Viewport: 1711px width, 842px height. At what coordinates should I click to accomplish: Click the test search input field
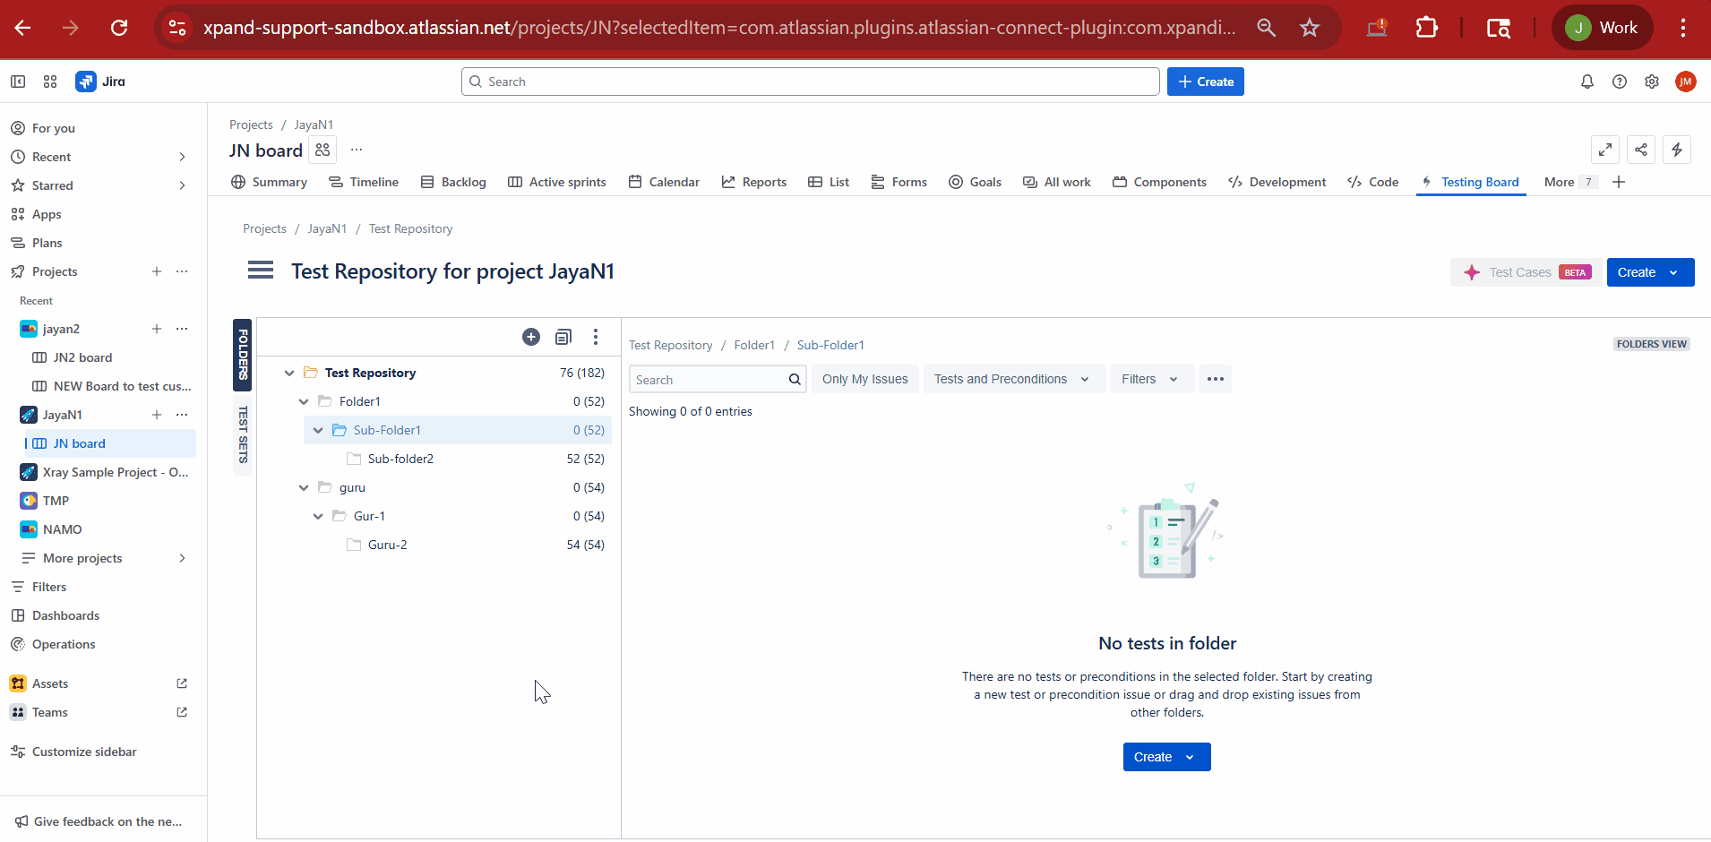click(708, 380)
